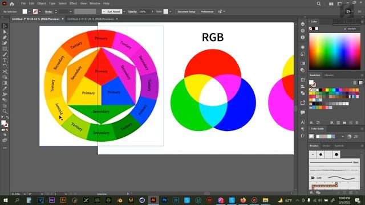The image size is (365, 205).
Task: Click the Opacity label link
Action: [x=132, y=11]
